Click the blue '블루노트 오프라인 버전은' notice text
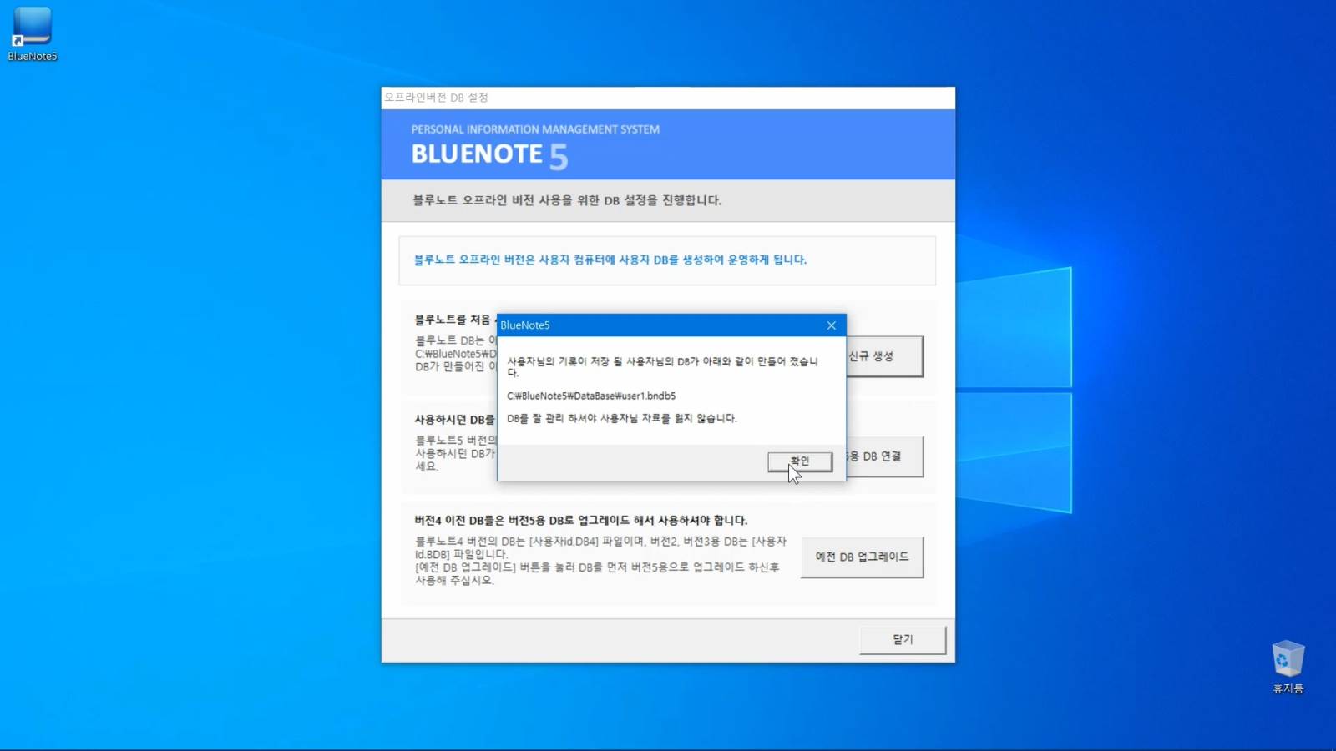The image size is (1336, 751). click(x=610, y=260)
